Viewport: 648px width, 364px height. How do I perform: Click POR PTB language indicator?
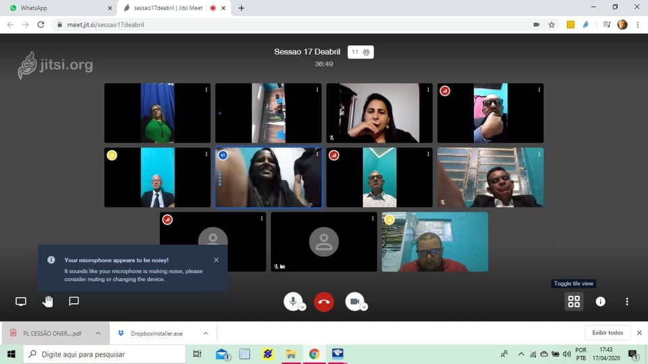(580, 354)
